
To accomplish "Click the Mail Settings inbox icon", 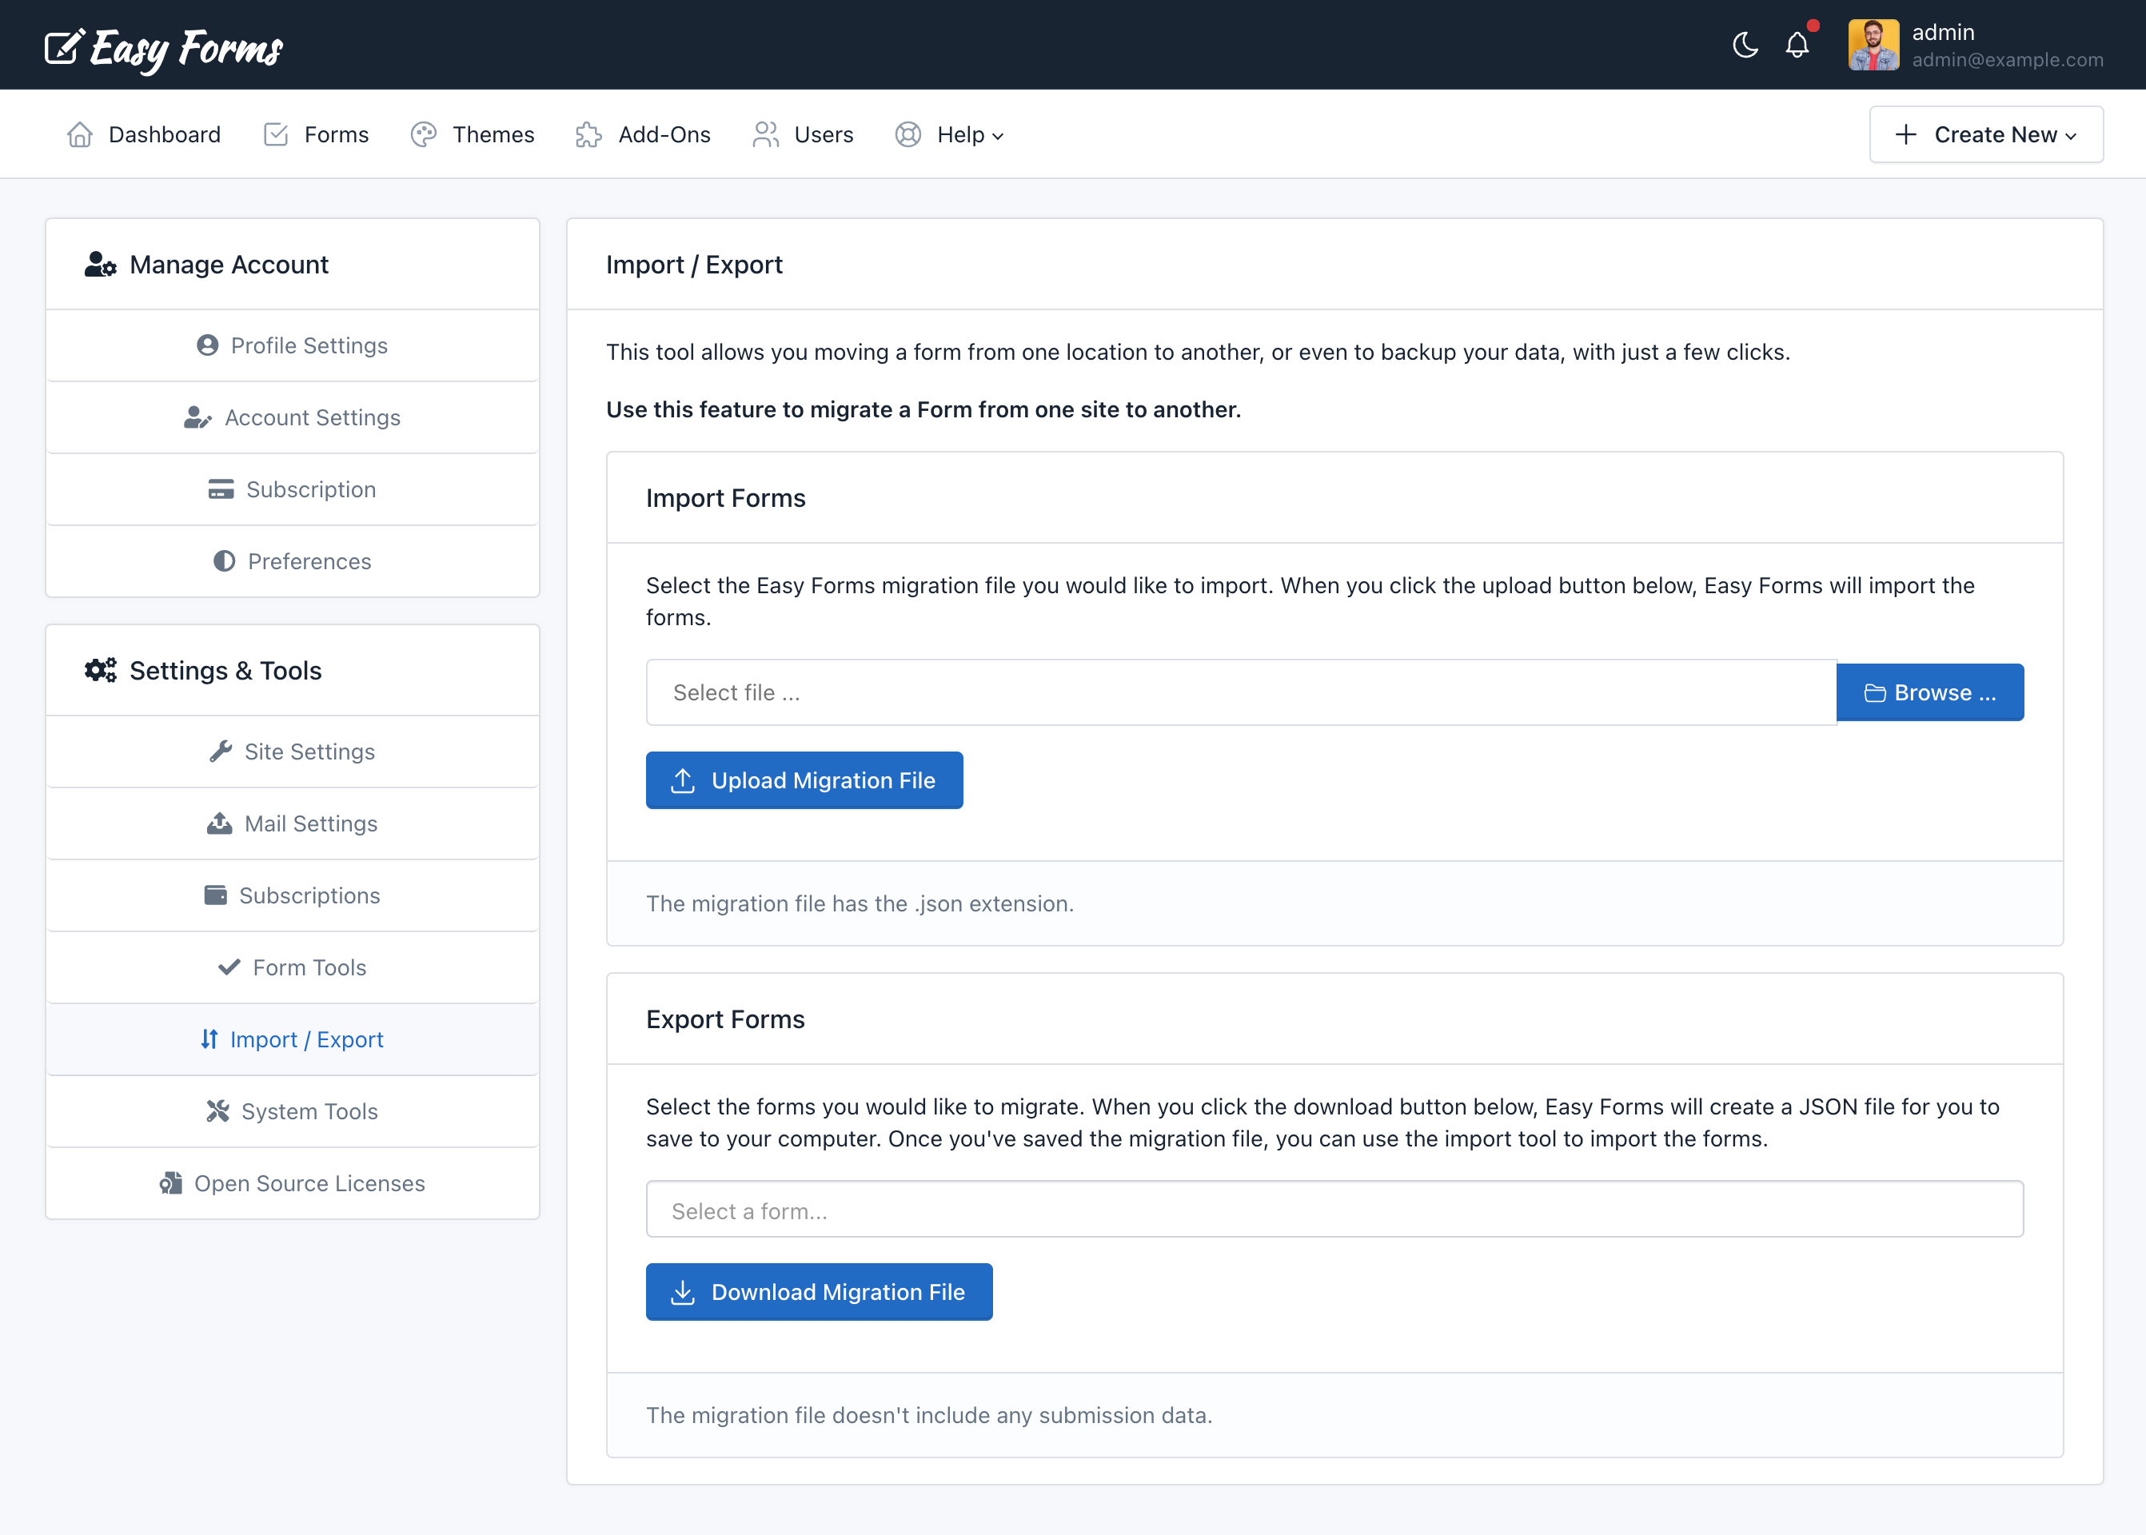I will (x=219, y=823).
